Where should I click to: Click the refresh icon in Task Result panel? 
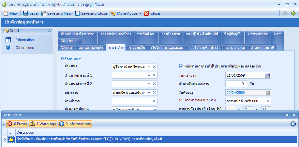(293, 124)
